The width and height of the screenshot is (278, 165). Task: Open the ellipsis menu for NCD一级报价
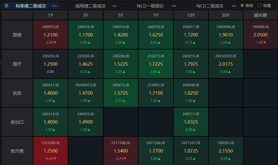tap(174, 6)
